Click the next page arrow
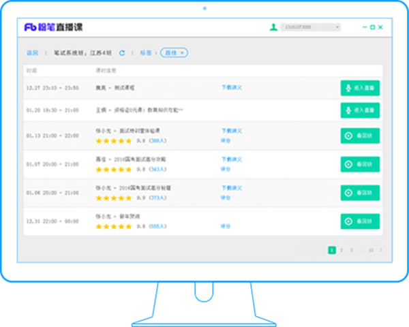409x327 pixels. (x=381, y=250)
